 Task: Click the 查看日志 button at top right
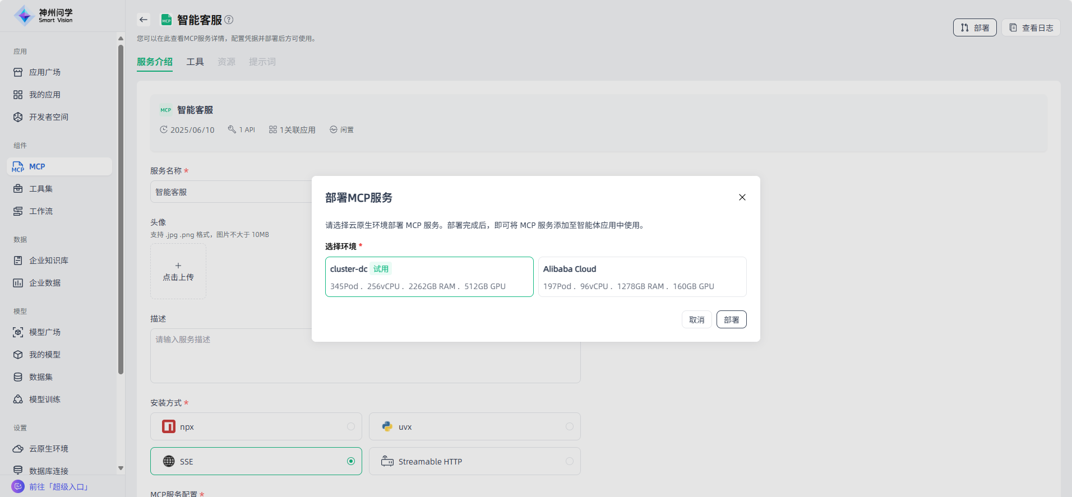pos(1031,27)
